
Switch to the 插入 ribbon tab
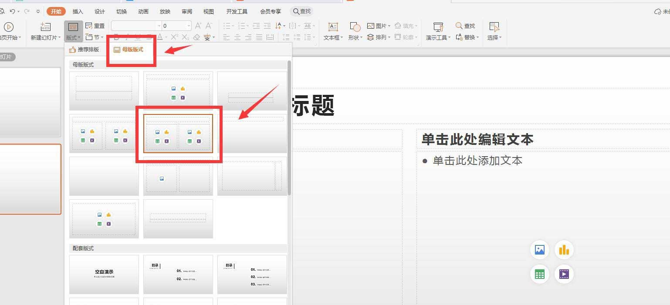coord(78,11)
